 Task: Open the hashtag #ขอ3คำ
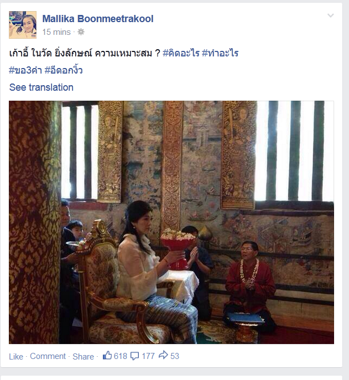tap(25, 70)
